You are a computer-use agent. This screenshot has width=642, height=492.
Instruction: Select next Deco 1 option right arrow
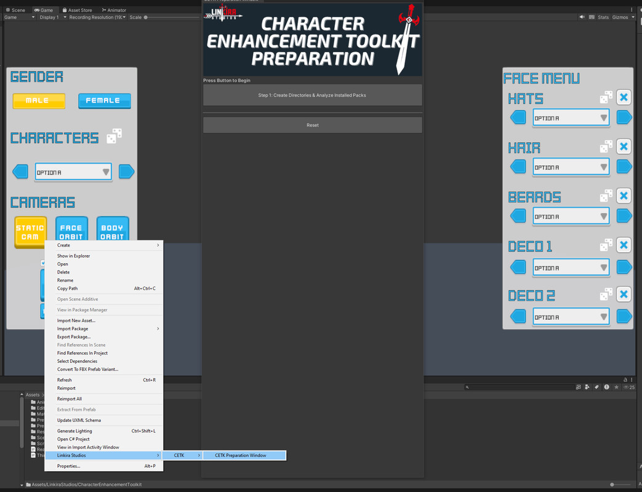click(624, 267)
